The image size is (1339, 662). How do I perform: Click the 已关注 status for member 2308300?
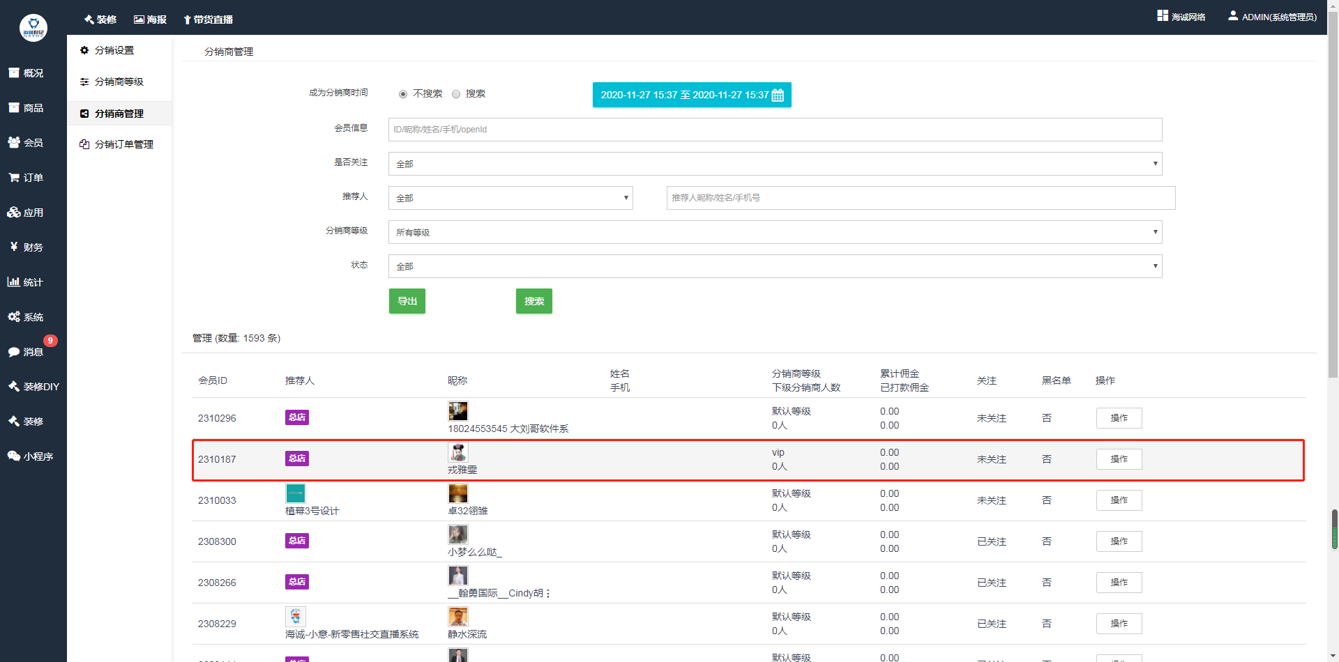click(x=992, y=541)
